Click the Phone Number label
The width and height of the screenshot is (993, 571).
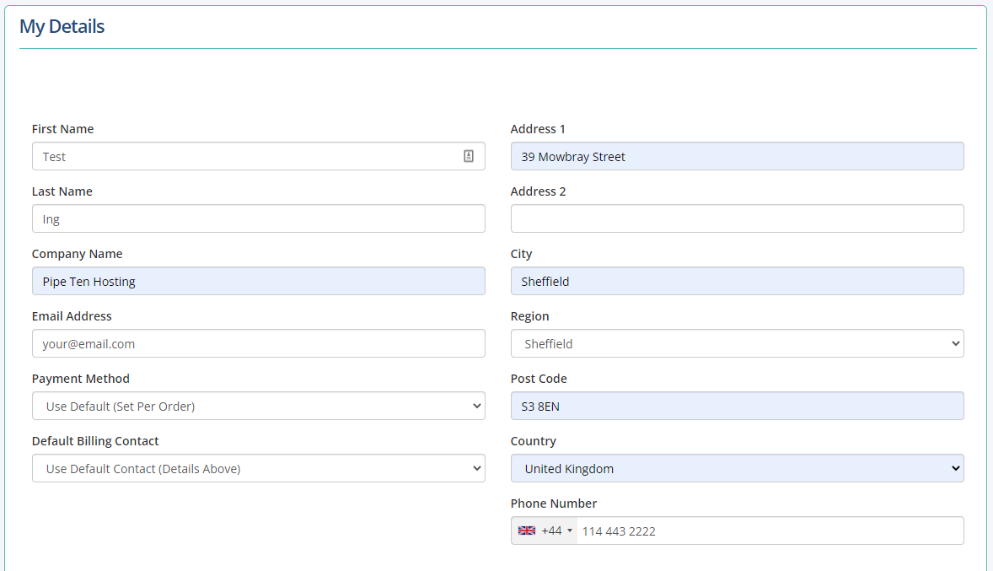click(553, 504)
